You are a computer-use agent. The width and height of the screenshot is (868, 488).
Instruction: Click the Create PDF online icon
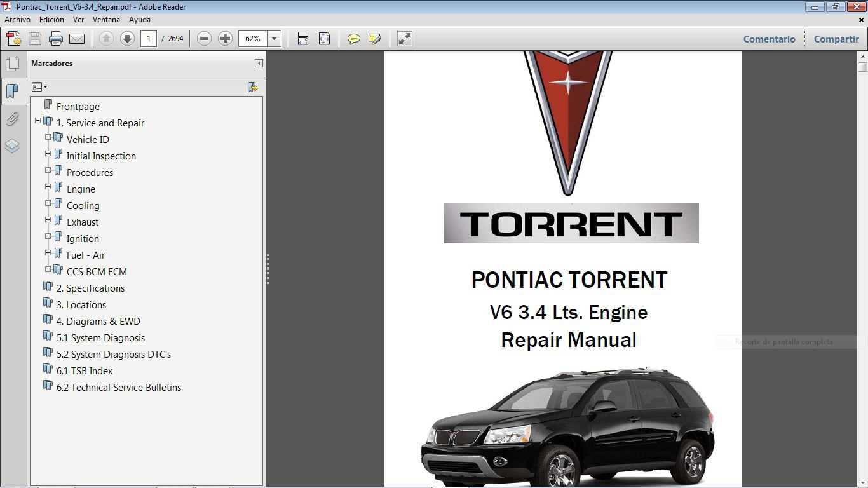[x=13, y=39]
